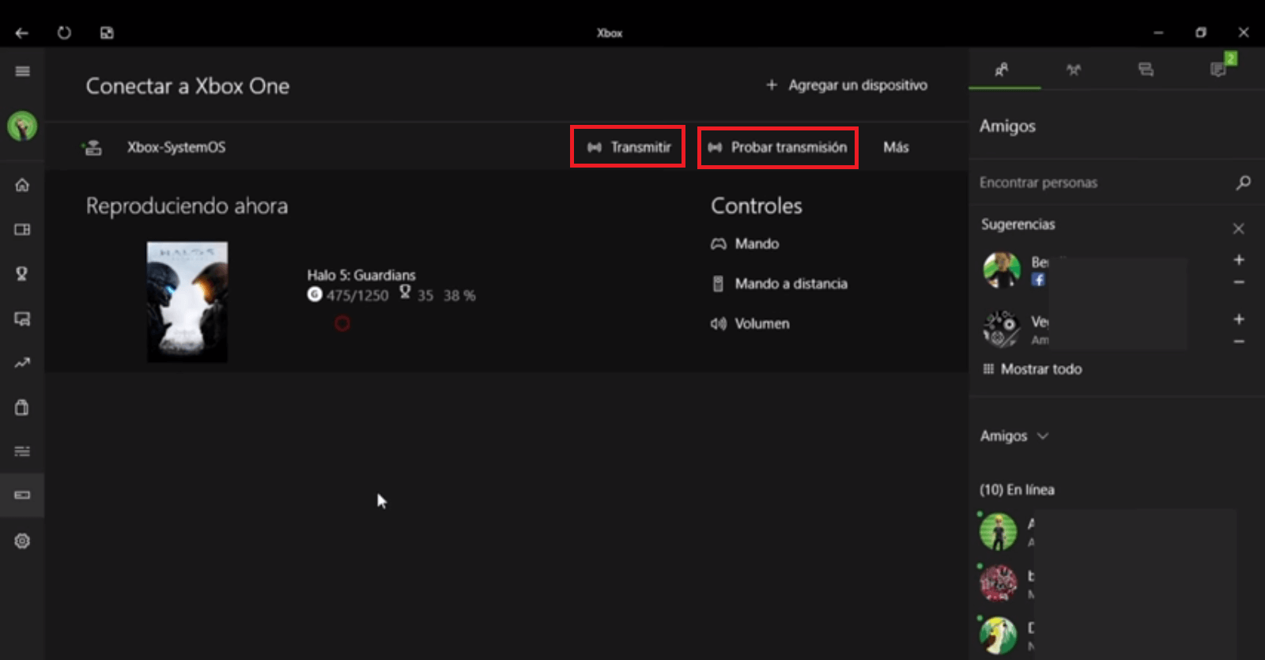Click Probar transmisión
The height and width of the screenshot is (660, 1265).
pos(778,148)
